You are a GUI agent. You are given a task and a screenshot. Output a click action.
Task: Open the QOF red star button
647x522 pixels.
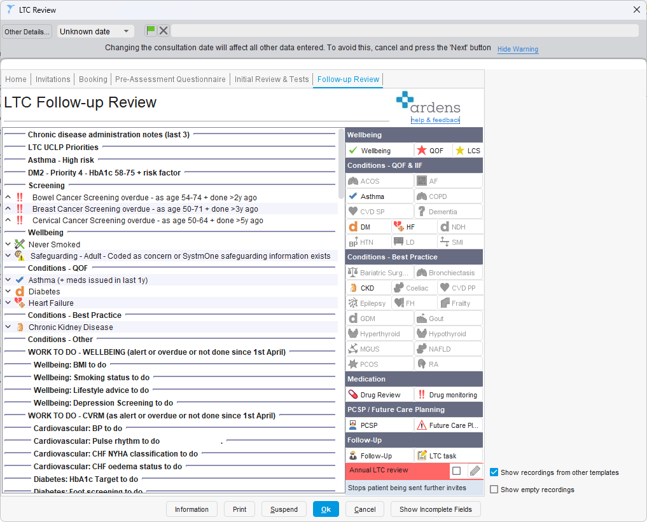tap(433, 151)
